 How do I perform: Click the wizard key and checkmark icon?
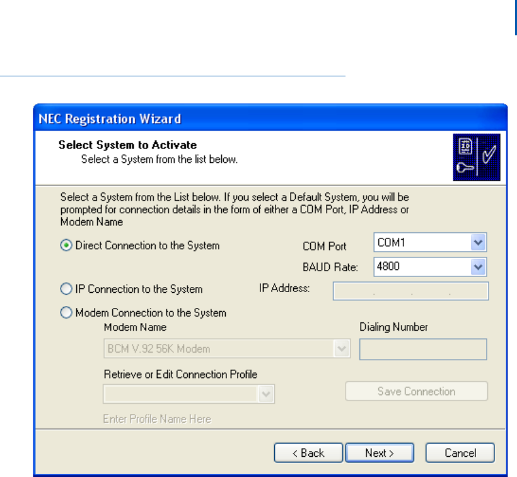477,157
